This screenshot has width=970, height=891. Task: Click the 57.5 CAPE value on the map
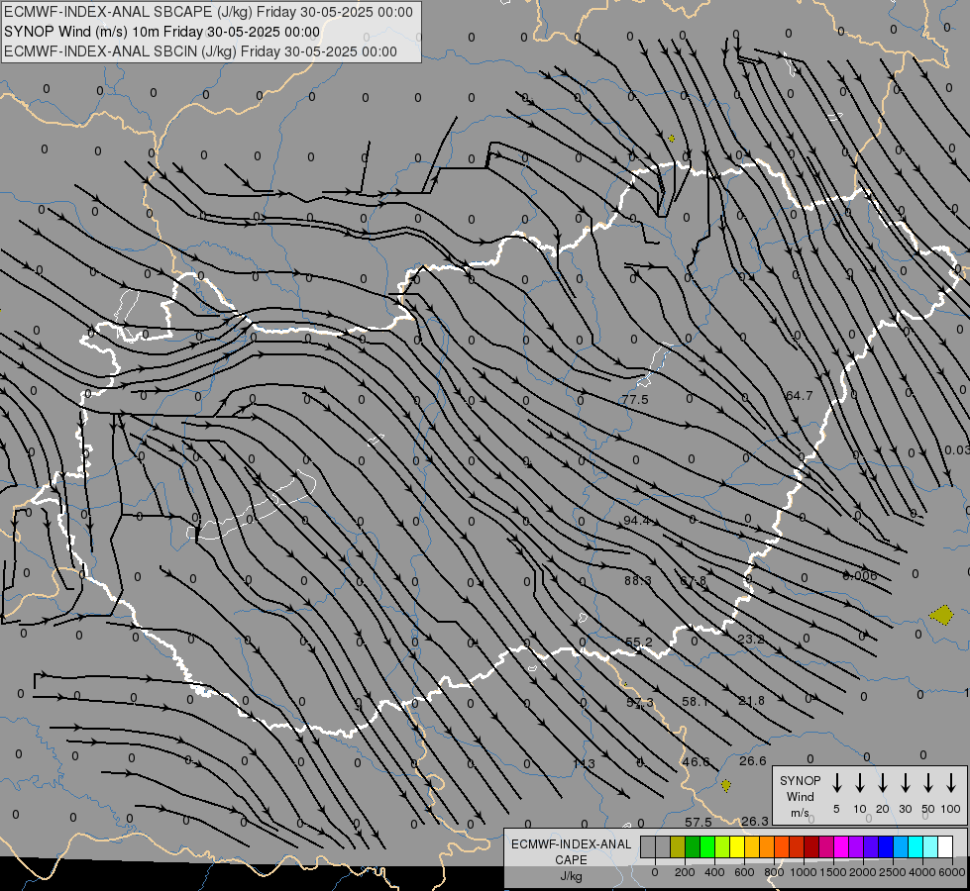click(x=698, y=822)
